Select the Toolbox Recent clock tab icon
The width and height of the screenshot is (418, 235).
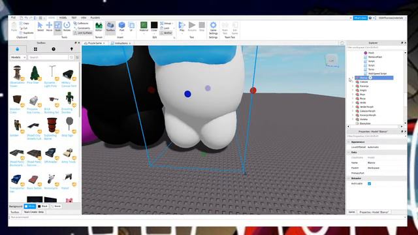pos(54,49)
